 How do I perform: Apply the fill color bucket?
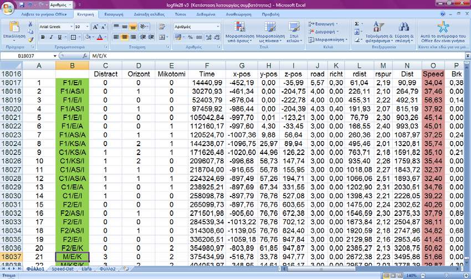coord(88,37)
